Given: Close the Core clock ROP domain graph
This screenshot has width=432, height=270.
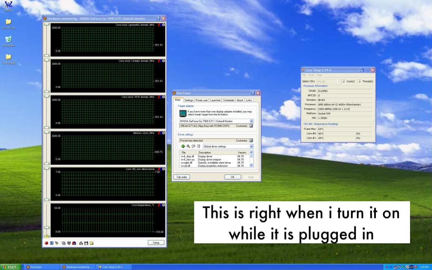Looking at the screenshot, I should pos(164,97).
